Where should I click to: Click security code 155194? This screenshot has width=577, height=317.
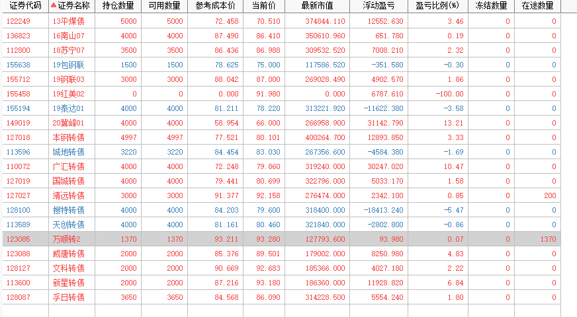coord(19,108)
